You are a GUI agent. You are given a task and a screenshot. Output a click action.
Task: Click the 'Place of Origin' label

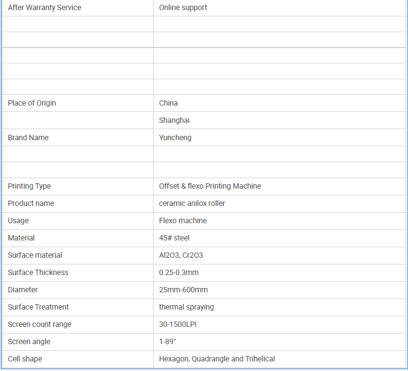32,103
